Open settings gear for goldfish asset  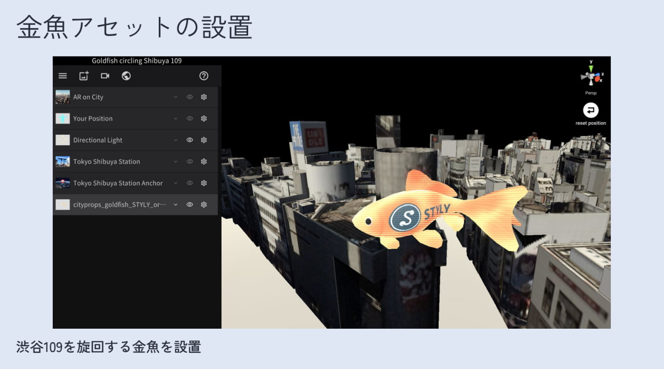coord(204,204)
